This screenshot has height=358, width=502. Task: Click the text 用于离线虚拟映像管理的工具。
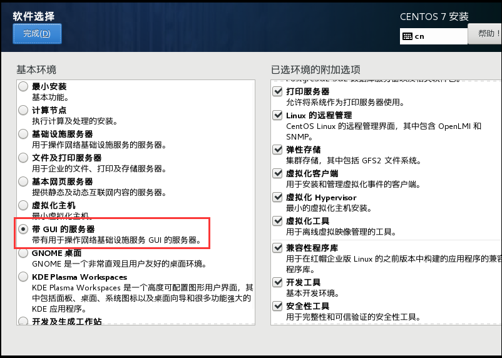click(x=342, y=232)
